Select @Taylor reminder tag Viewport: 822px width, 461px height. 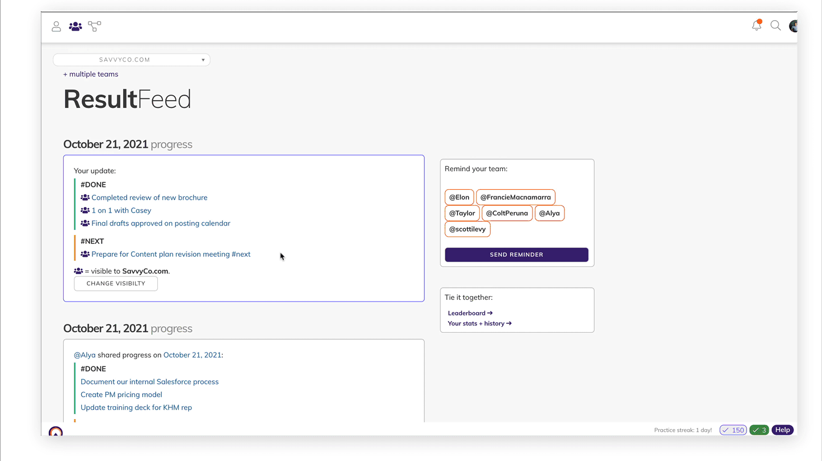[x=462, y=213]
